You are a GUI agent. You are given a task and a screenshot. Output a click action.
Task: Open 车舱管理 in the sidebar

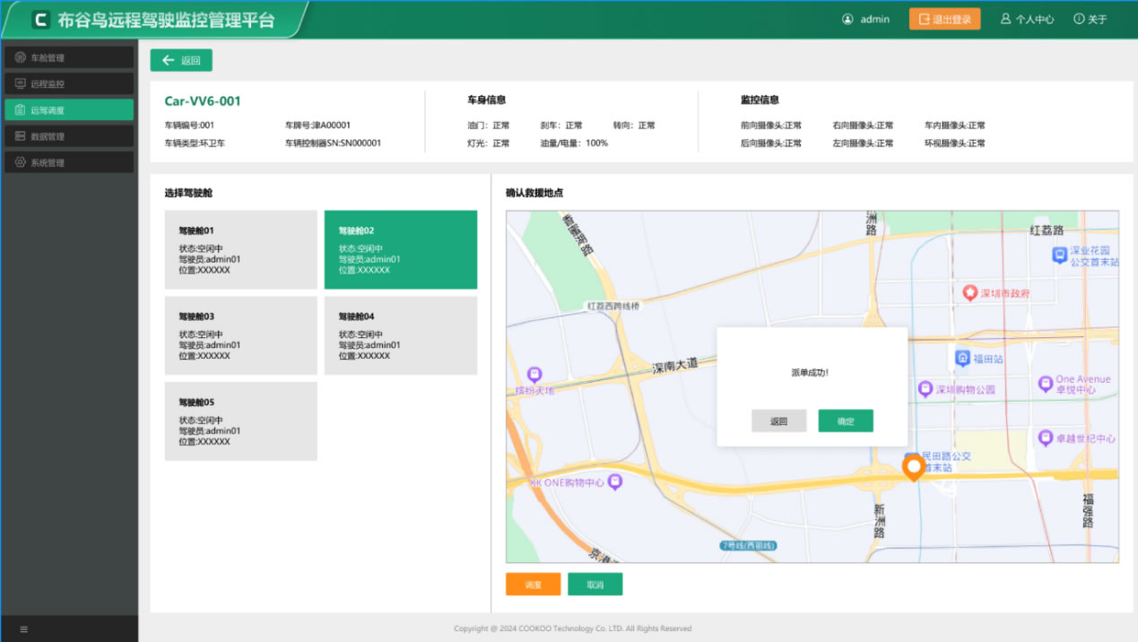click(69, 58)
